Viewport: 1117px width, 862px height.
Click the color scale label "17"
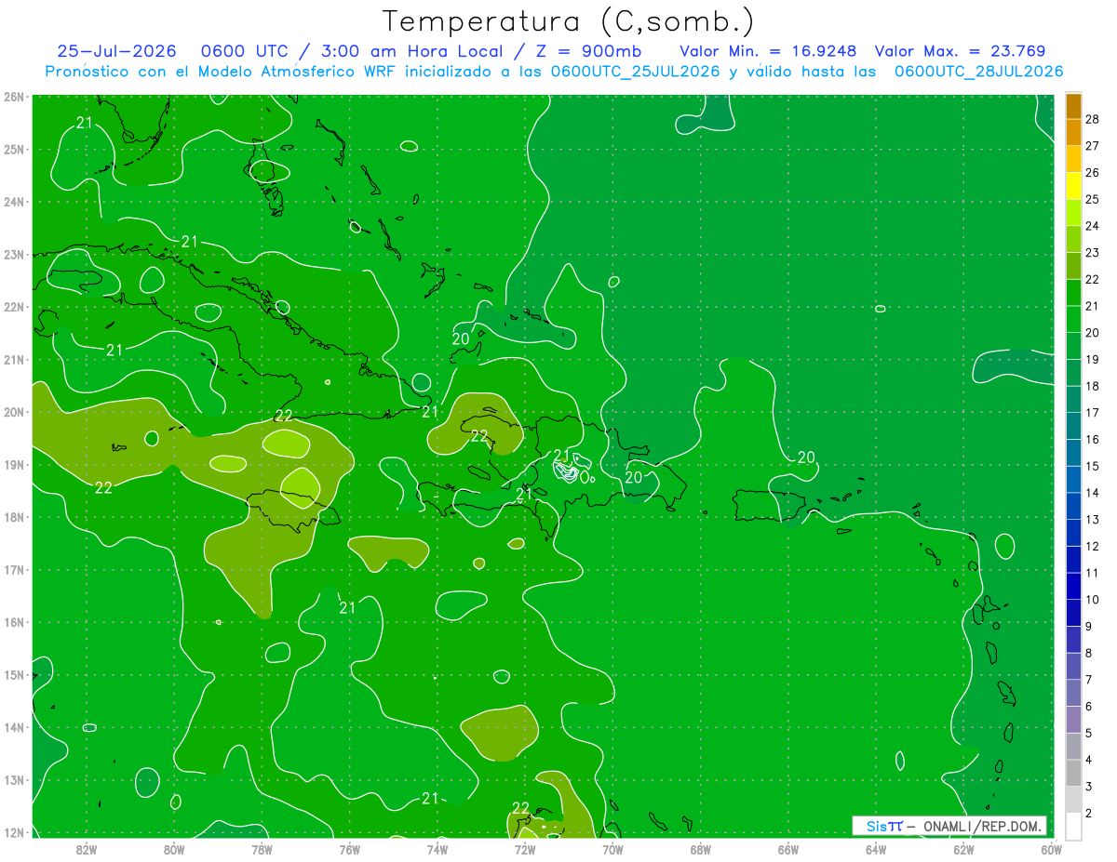pos(1093,413)
